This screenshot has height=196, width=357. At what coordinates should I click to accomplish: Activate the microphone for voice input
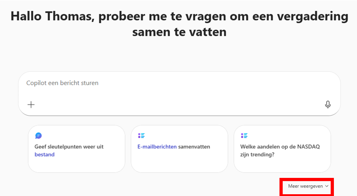[x=328, y=104]
